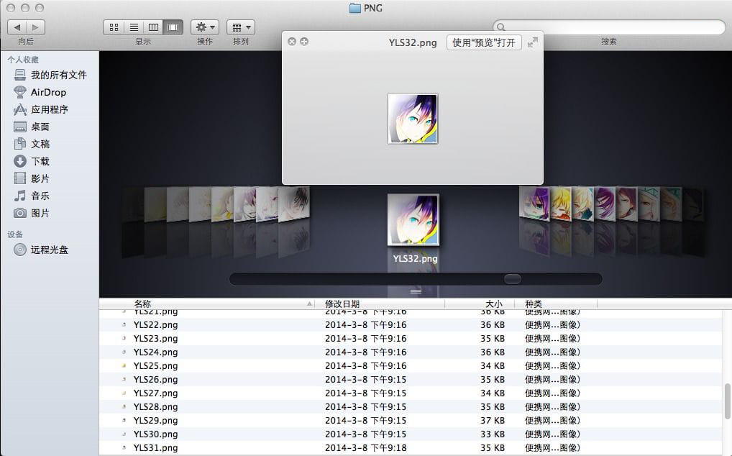Image resolution: width=732 pixels, height=456 pixels.
Task: Open the arrange-by dropdown
Action: click(x=241, y=27)
